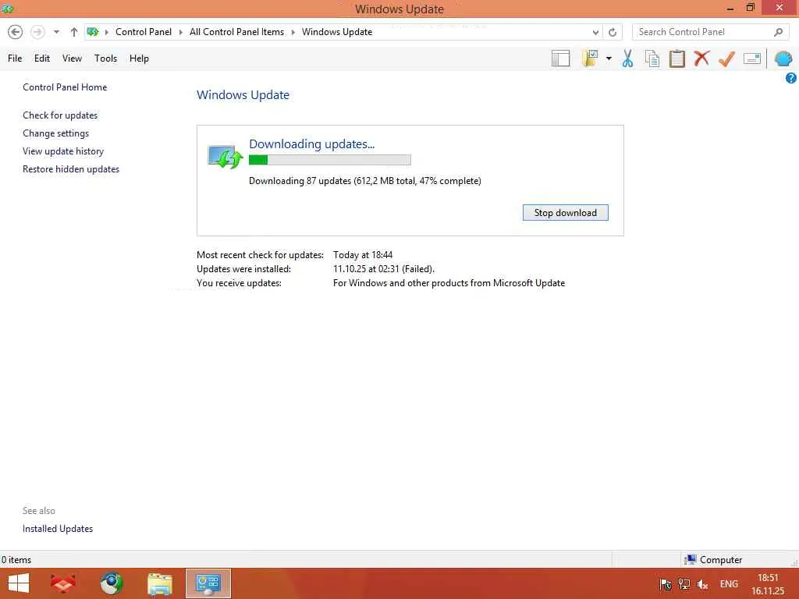Click Check for updates link
This screenshot has width=799, height=599.
[x=60, y=115]
